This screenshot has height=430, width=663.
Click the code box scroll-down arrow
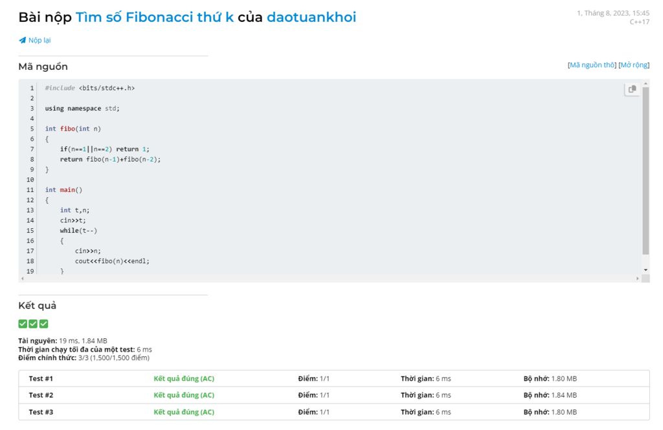tap(646, 269)
